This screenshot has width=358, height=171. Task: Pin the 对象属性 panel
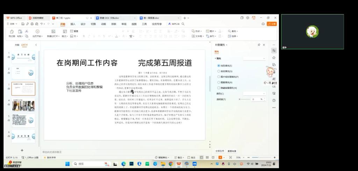[x=259, y=45]
